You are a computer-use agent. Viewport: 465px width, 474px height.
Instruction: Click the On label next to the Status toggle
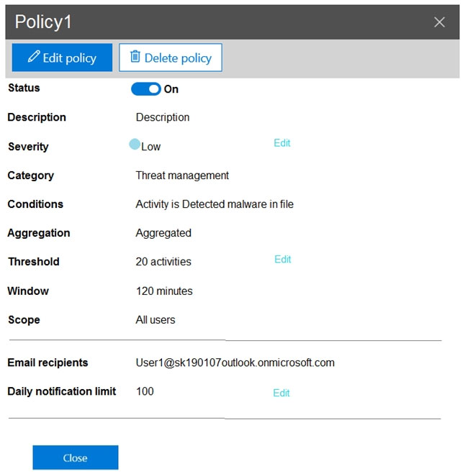click(x=171, y=89)
